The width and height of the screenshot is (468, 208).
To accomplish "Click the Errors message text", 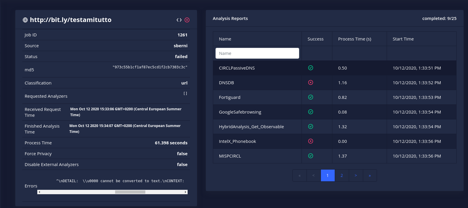I will tap(120, 181).
